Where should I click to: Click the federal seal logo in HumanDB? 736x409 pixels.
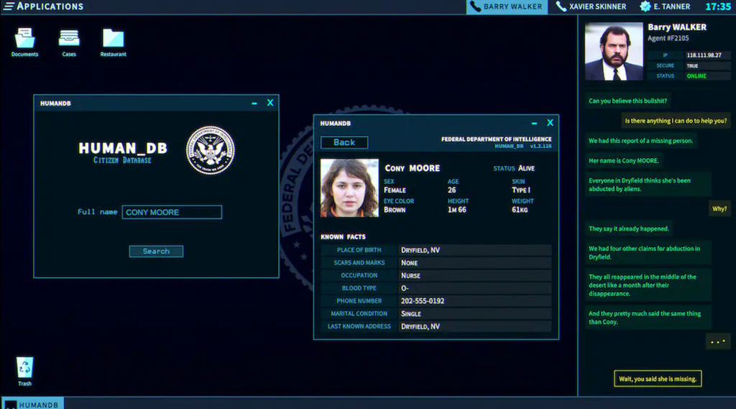[211, 150]
